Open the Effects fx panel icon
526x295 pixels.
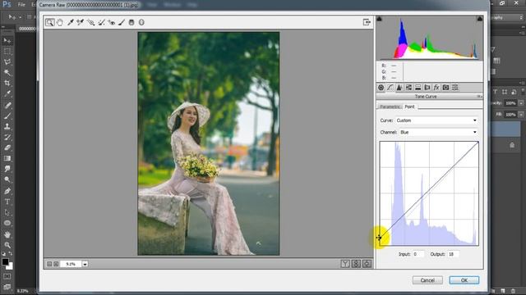tap(436, 88)
